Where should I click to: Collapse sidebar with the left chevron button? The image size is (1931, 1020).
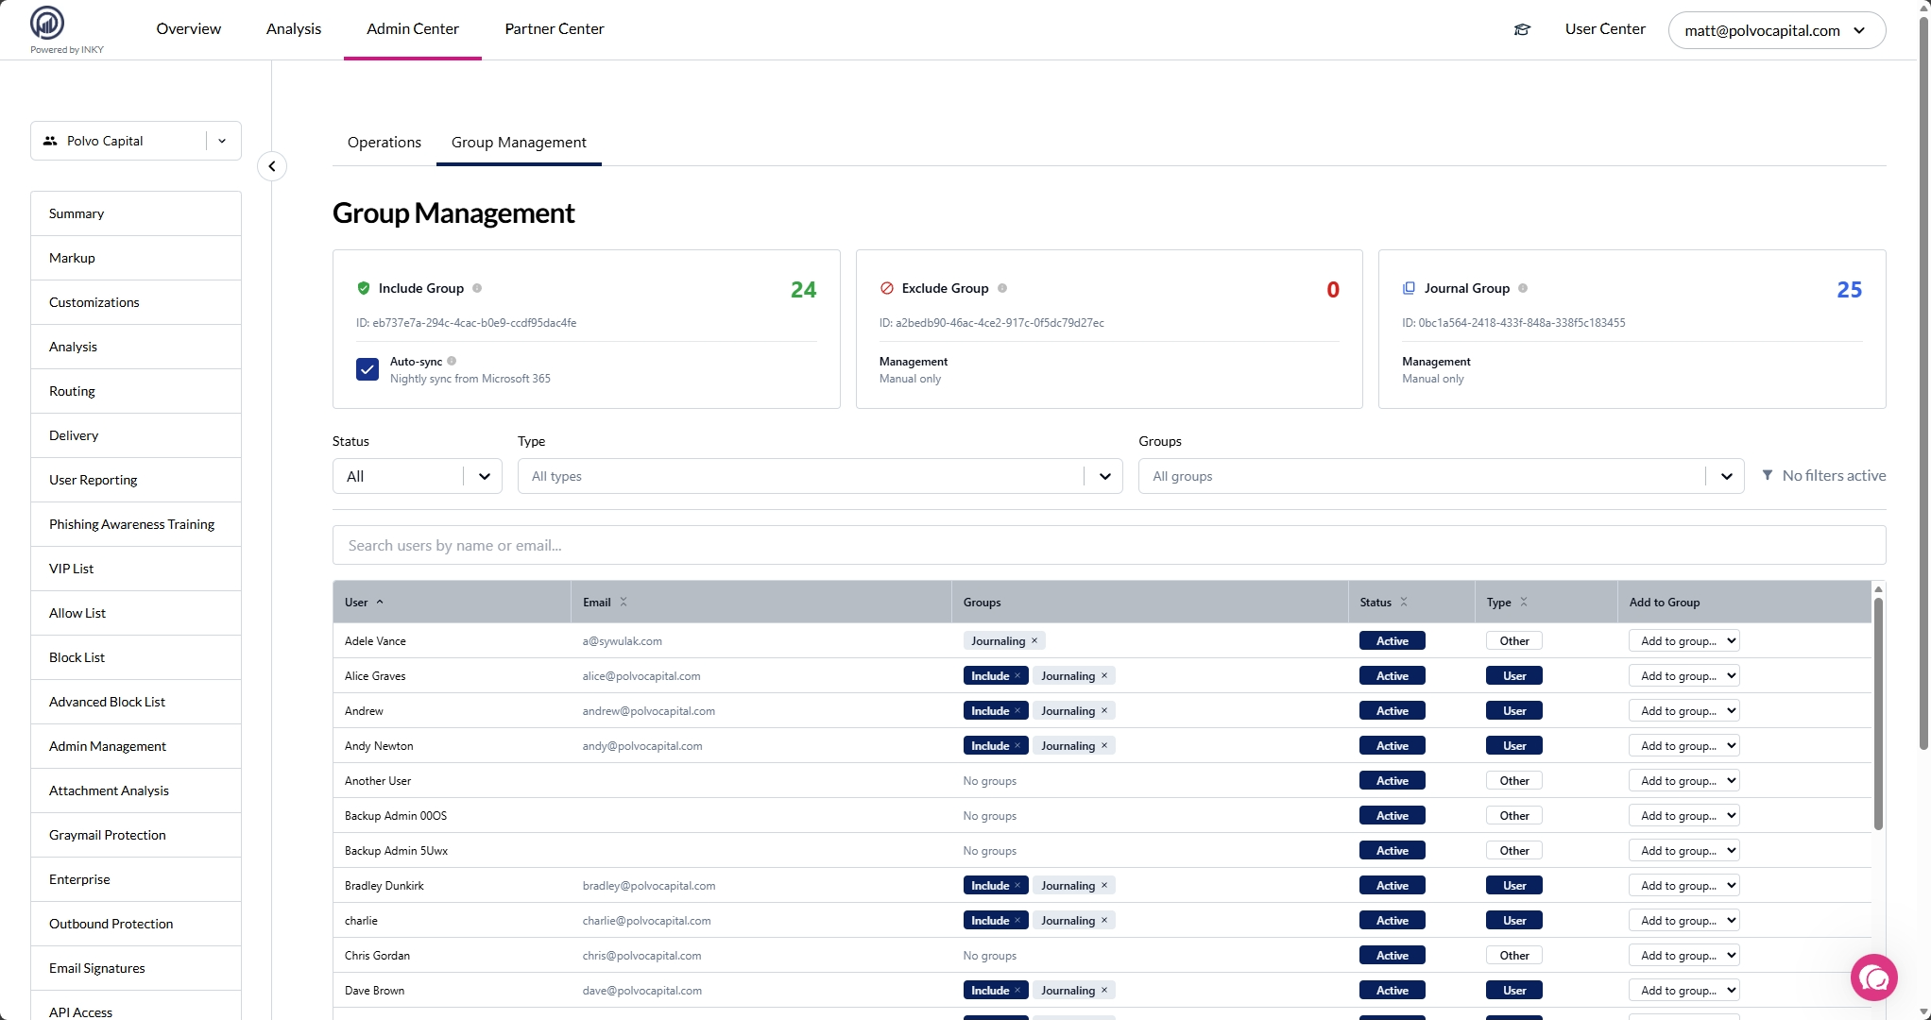tap(272, 166)
